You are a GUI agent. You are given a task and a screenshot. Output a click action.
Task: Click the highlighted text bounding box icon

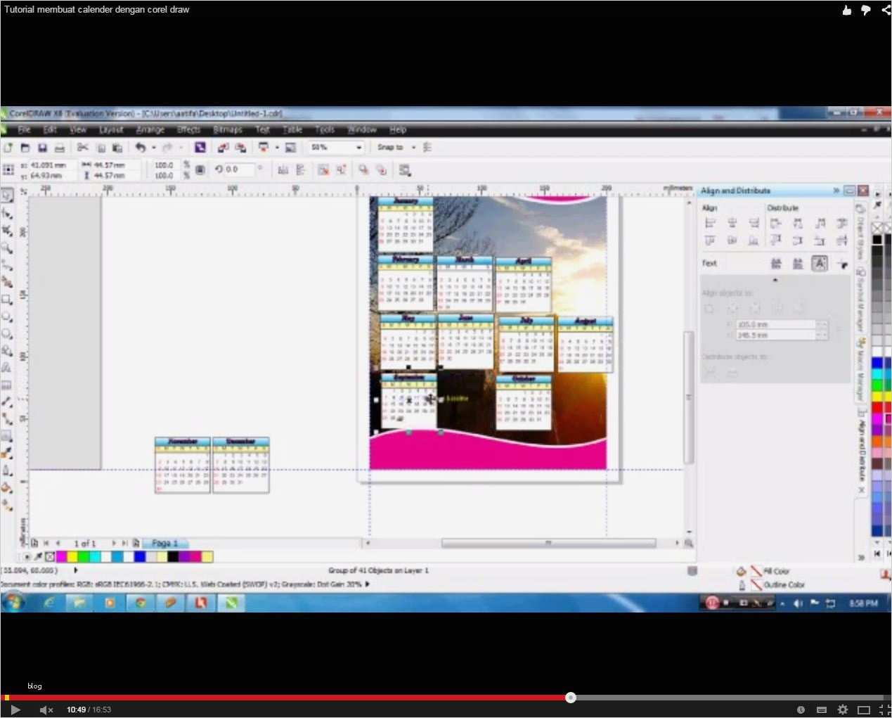pyautogui.click(x=820, y=263)
